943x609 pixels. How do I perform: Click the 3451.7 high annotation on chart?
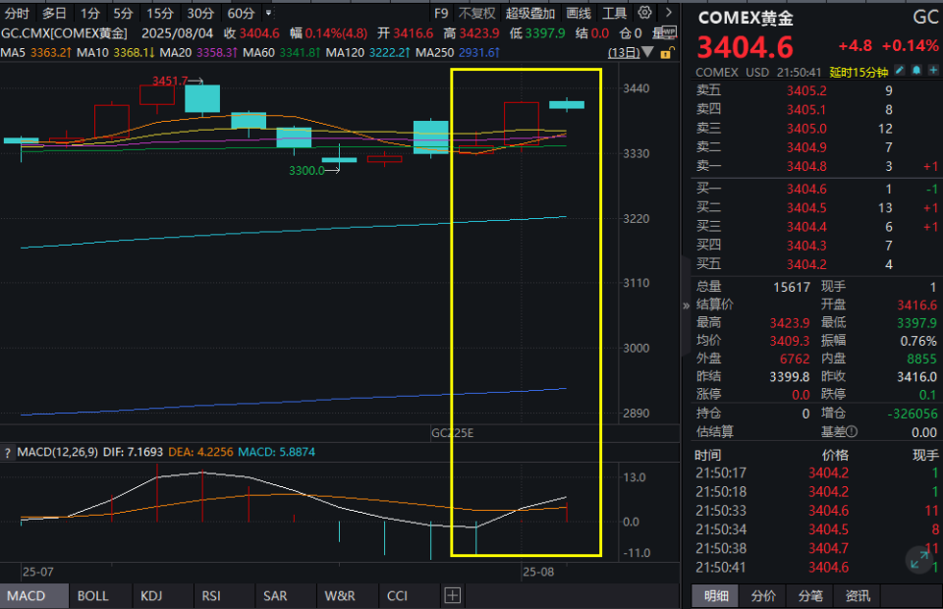click(170, 81)
